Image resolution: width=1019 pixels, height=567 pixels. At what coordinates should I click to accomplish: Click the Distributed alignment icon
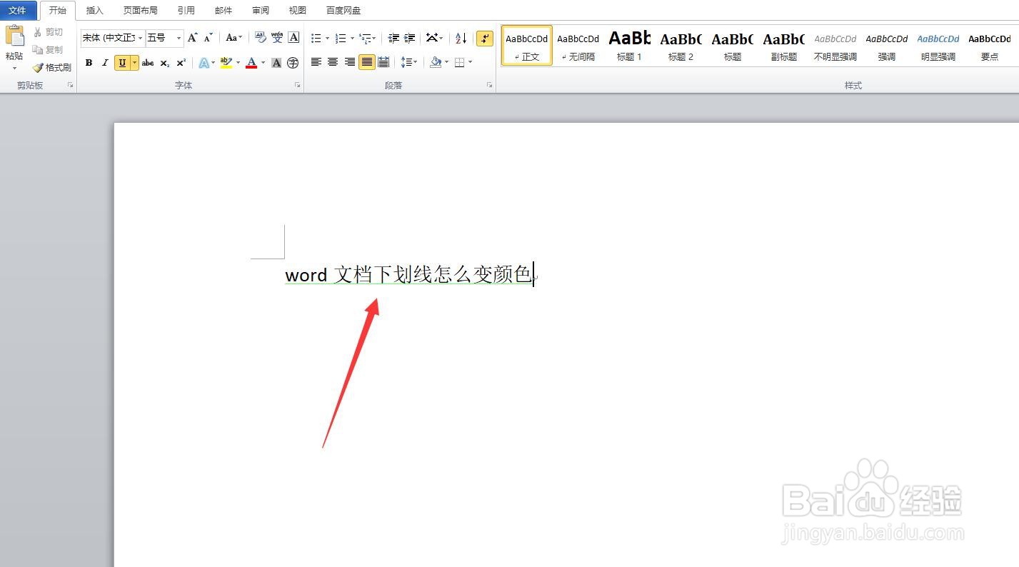pos(383,62)
